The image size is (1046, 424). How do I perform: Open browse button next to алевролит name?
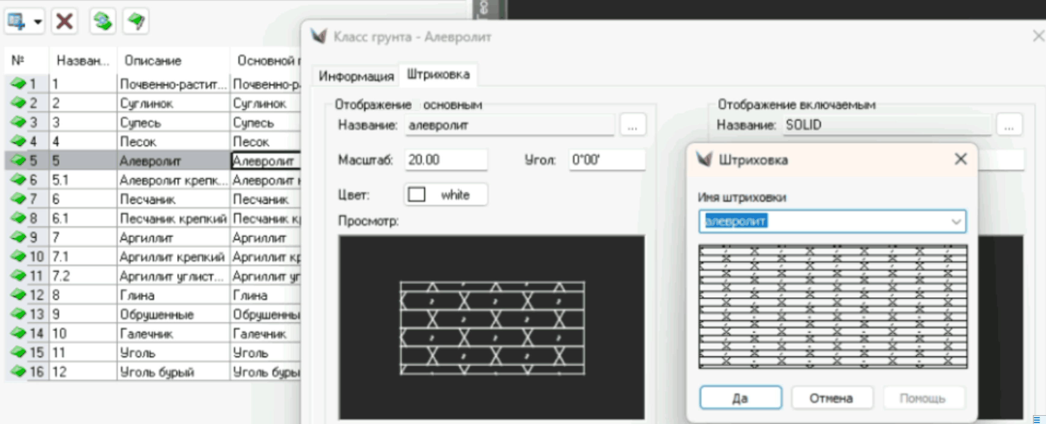[x=632, y=125]
